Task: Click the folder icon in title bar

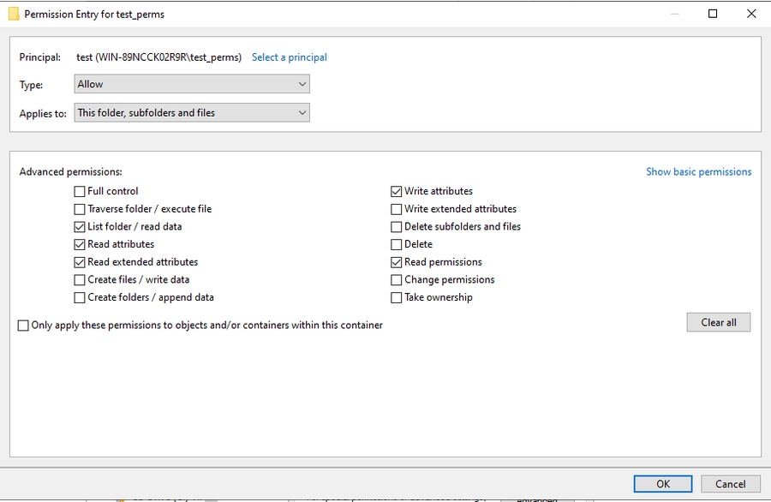Action: (x=14, y=14)
